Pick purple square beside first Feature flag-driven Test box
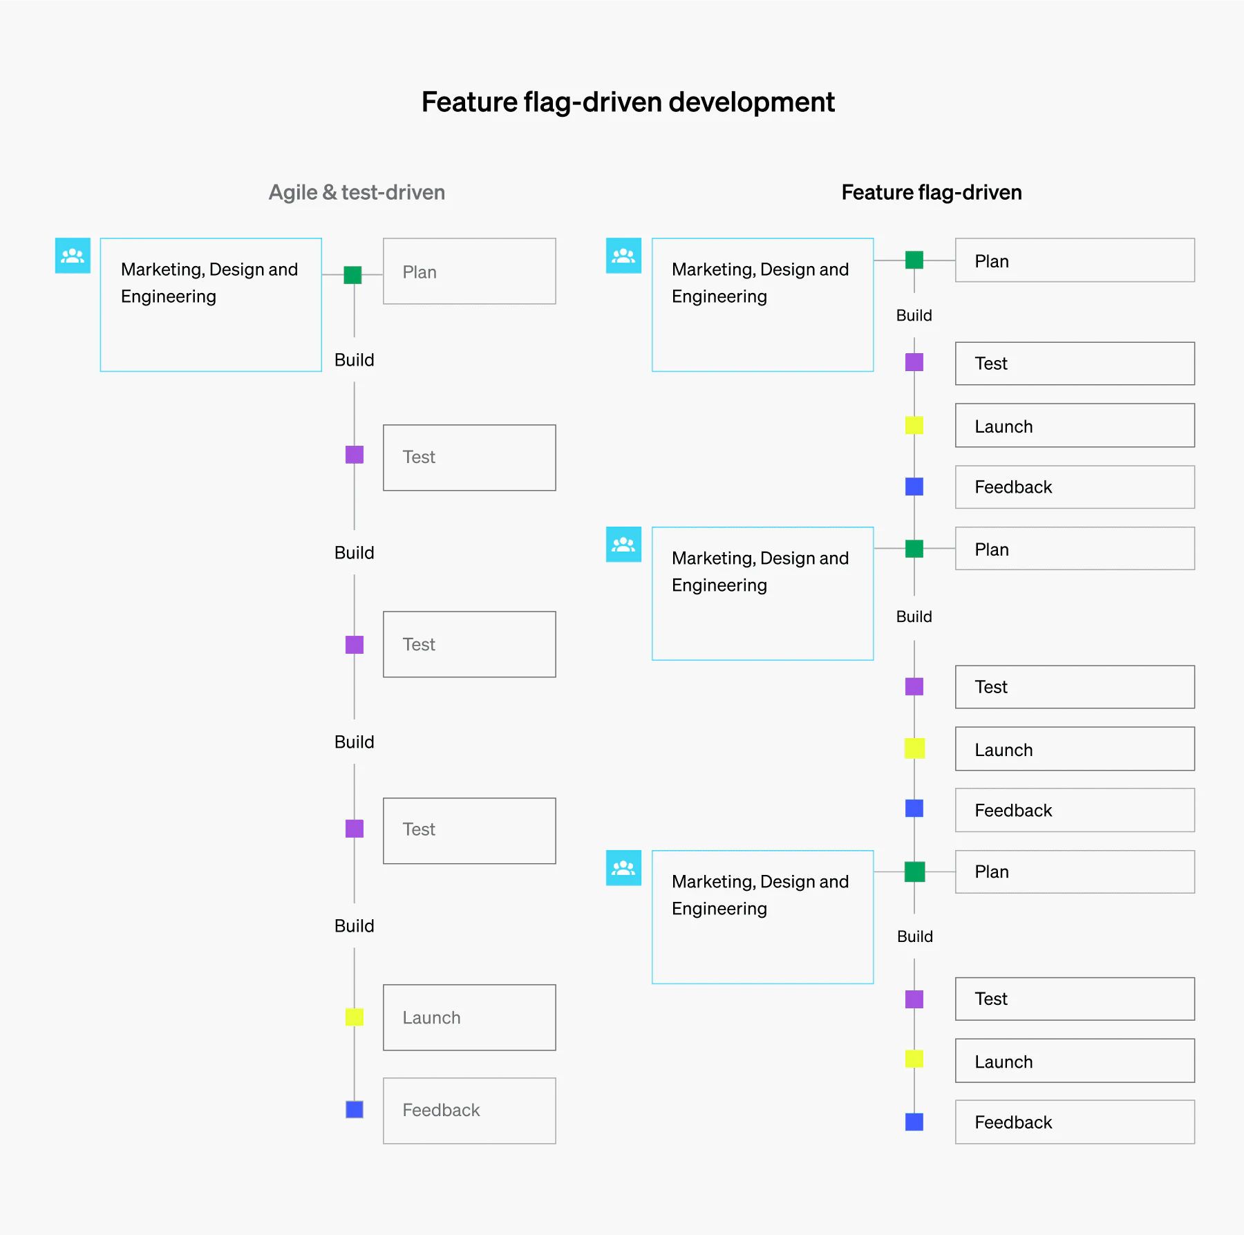The image size is (1244, 1235). 914,362
